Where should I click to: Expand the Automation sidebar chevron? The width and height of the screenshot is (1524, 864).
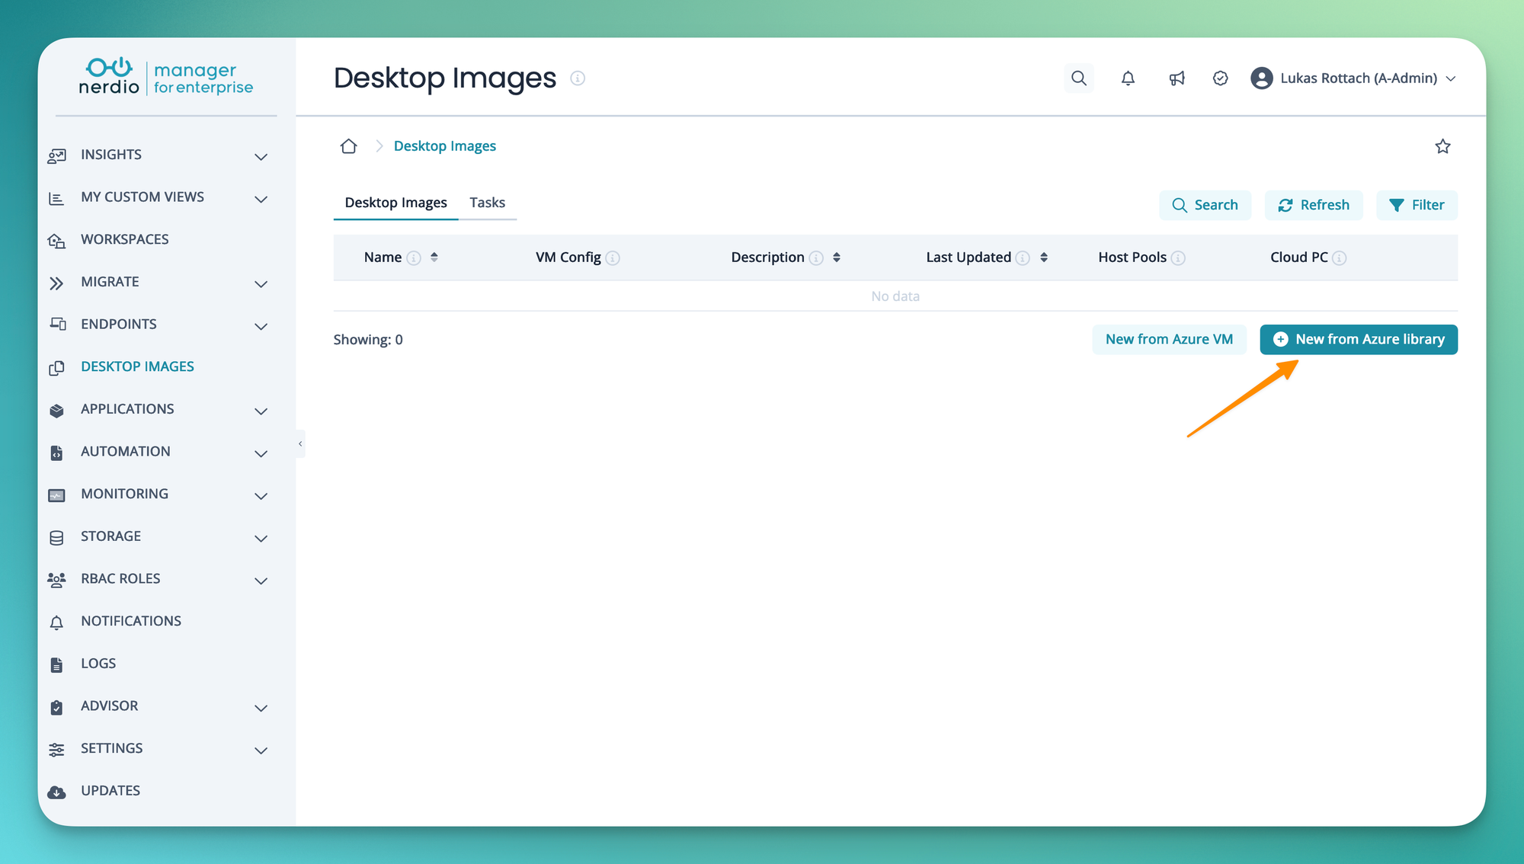[261, 453]
